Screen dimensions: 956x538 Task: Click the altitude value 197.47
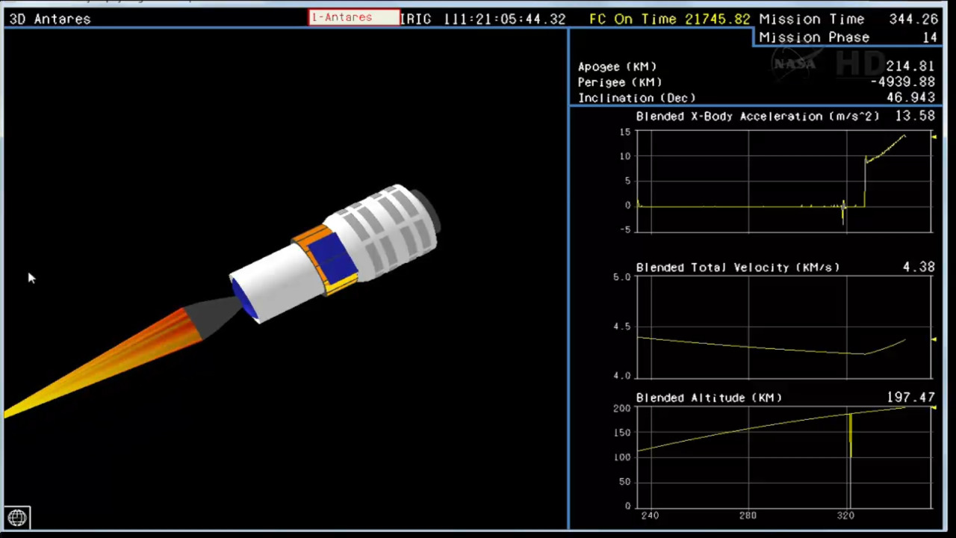coord(911,398)
